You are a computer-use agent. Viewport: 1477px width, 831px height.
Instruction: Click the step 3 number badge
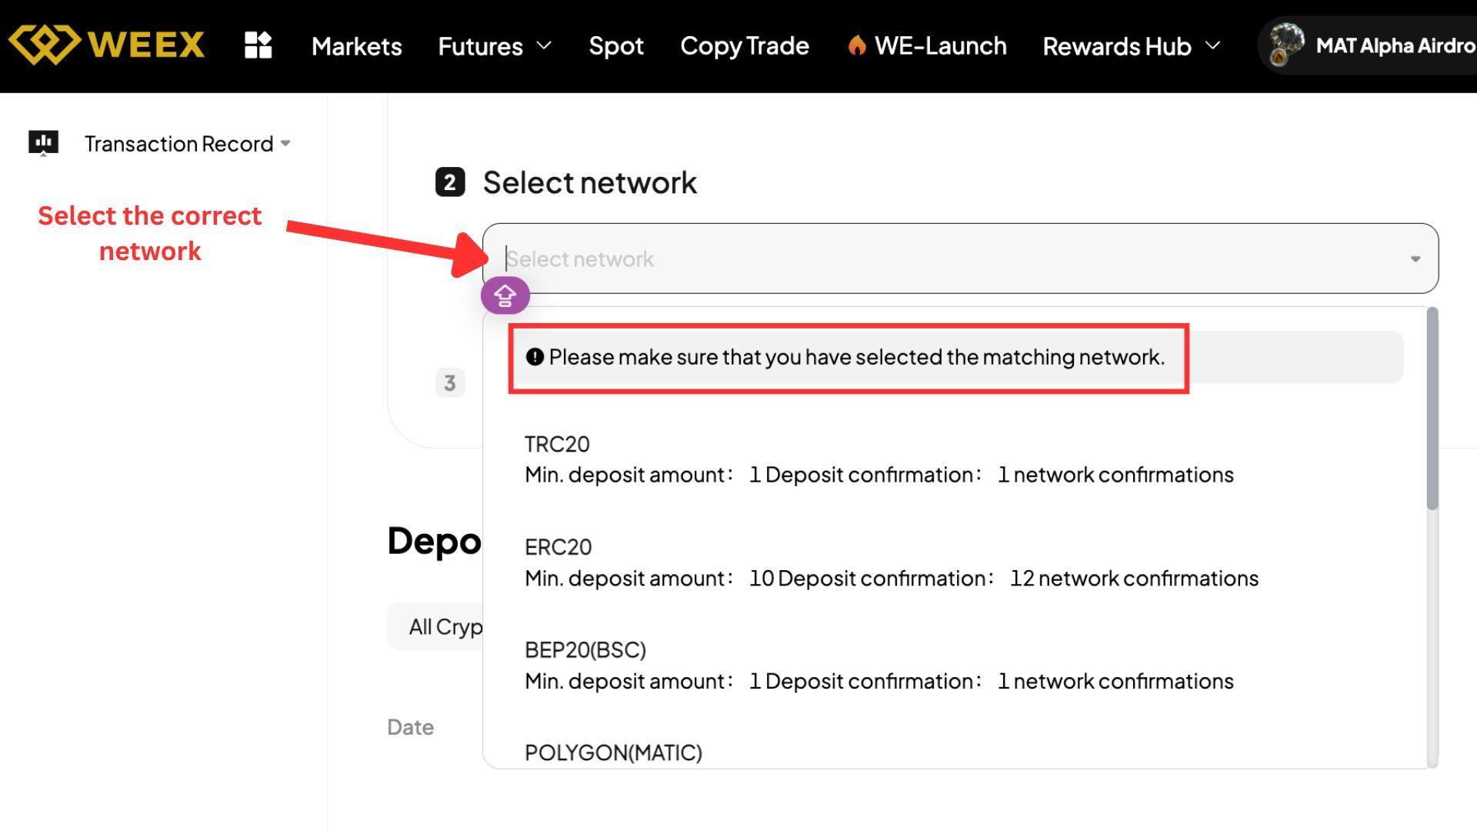pyautogui.click(x=450, y=382)
